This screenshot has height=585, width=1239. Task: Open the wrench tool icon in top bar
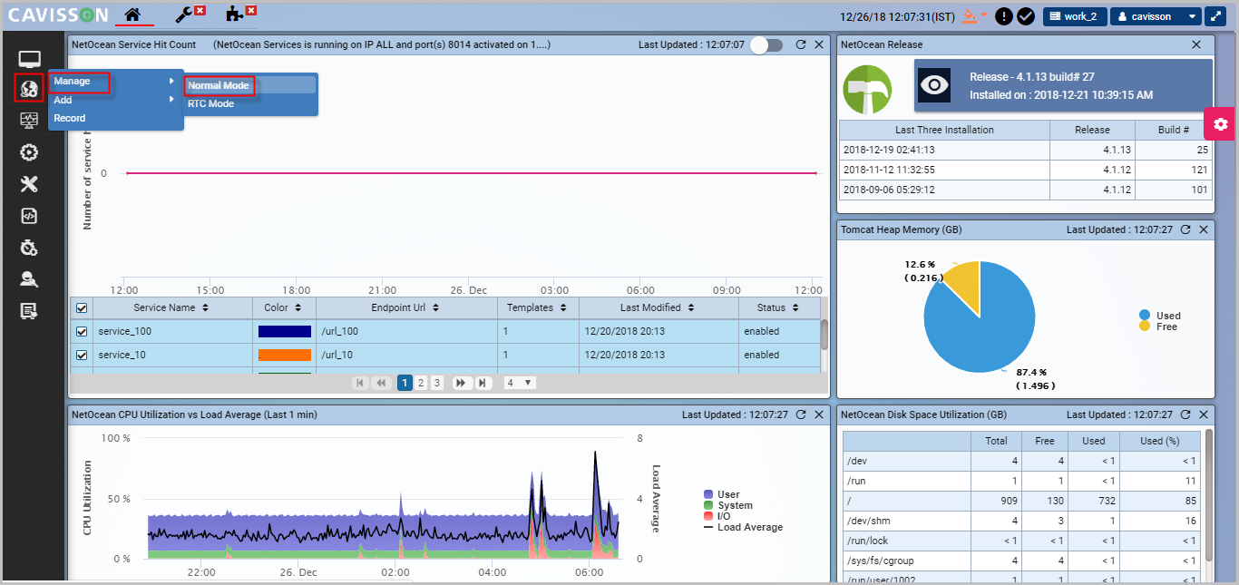tap(185, 15)
